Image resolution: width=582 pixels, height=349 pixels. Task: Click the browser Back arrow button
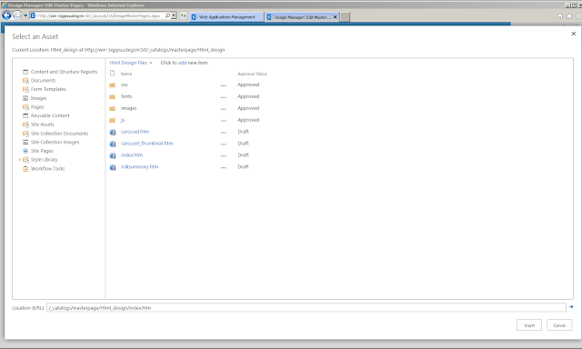(x=6, y=15)
